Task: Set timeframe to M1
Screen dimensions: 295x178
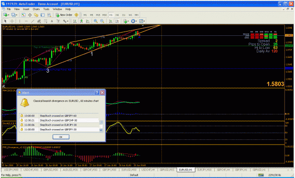Action: (85, 15)
